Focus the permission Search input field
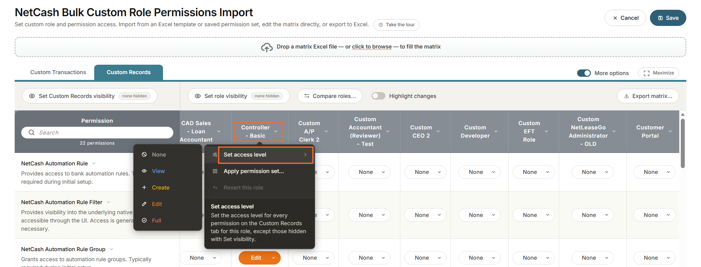Image resolution: width=701 pixels, height=267 pixels. [97, 132]
